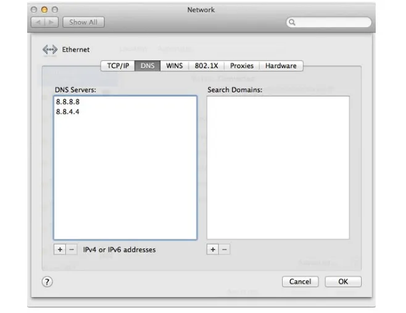Click minus button under Search Domains

point(224,250)
